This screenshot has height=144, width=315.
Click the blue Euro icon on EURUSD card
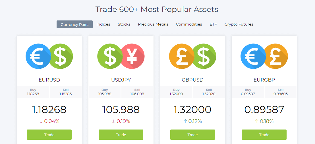tap(38, 56)
